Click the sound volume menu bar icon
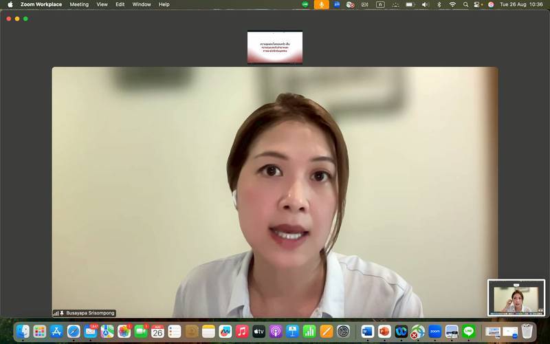550x344 pixels. 424,4
